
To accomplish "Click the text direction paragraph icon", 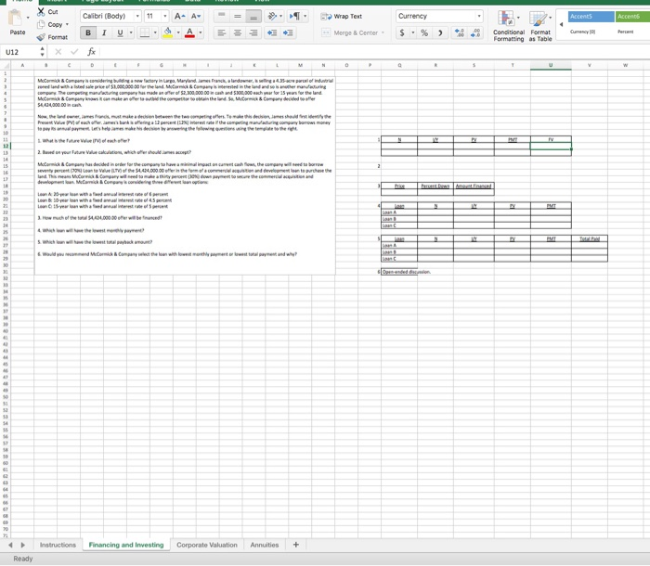I will coord(294,16).
